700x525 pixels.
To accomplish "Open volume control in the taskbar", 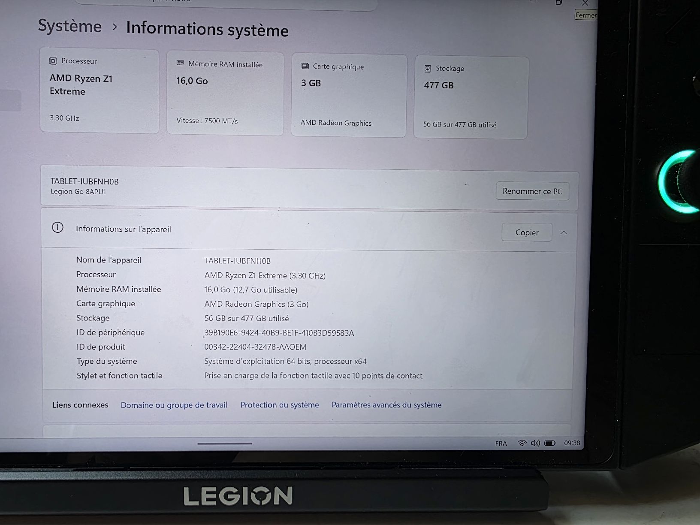I will (x=535, y=443).
